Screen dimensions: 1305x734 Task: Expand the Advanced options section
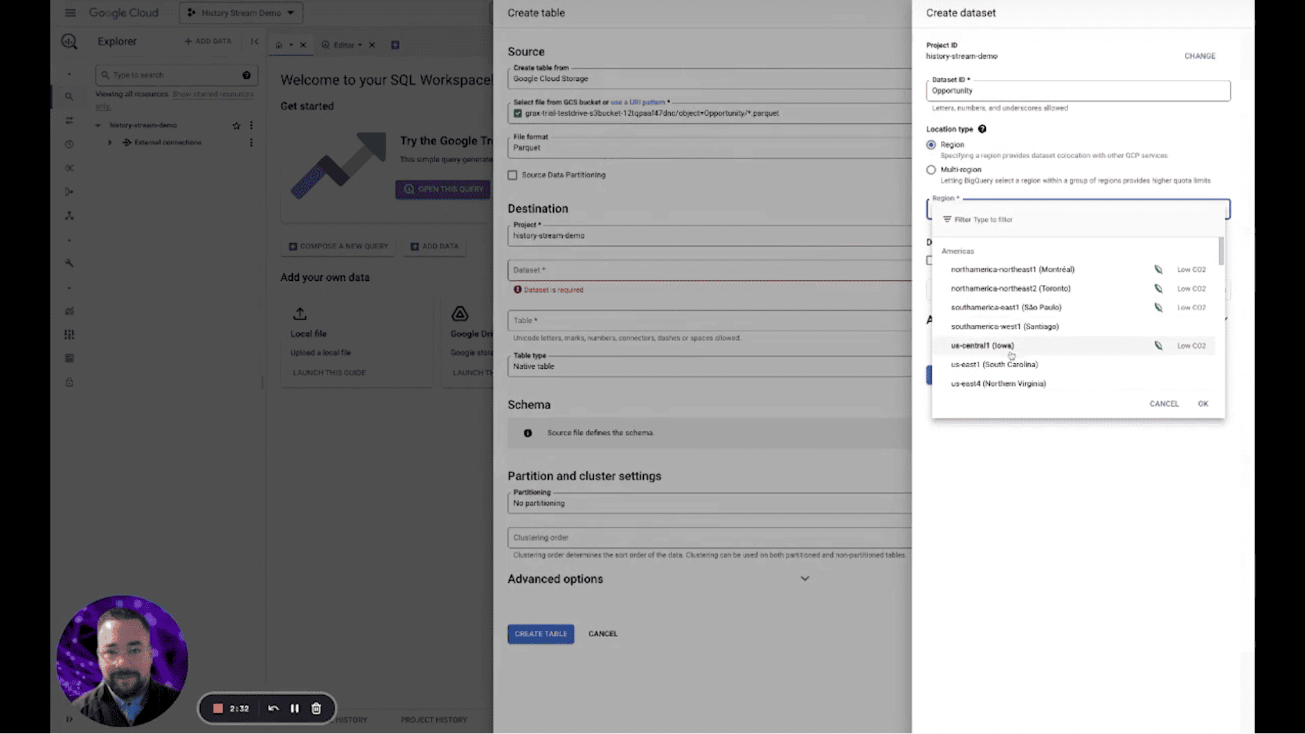tap(804, 578)
